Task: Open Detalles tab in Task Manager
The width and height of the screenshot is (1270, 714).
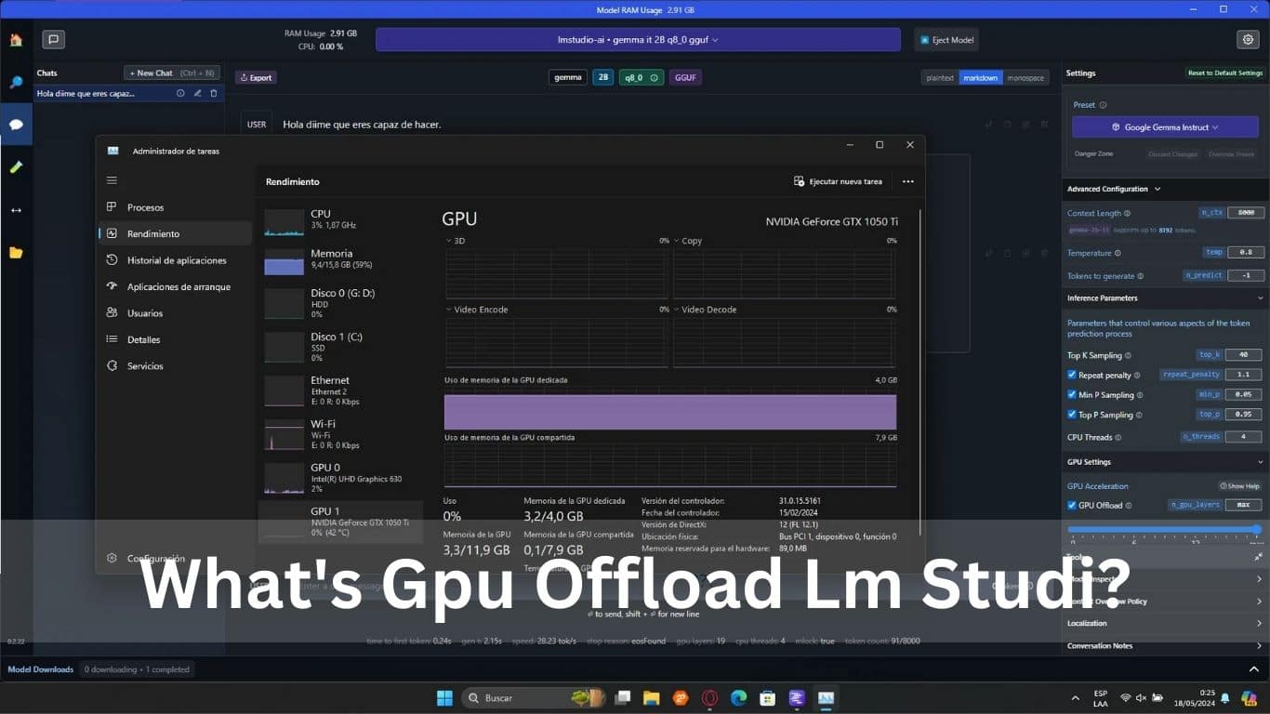Action: tap(175, 339)
